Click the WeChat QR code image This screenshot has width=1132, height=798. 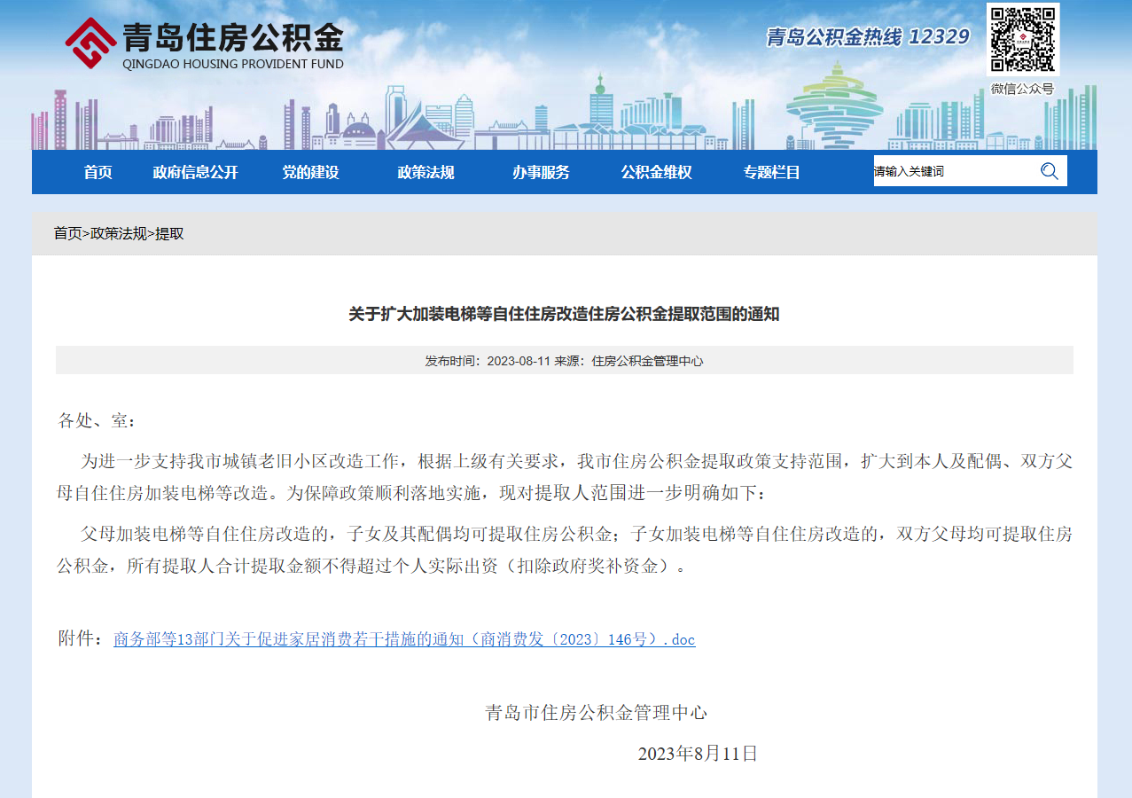click(x=1022, y=40)
